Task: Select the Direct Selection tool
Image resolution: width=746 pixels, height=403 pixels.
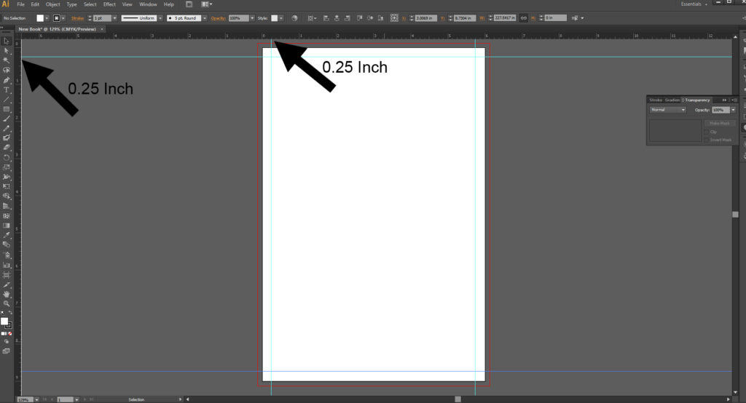Action: click(x=6, y=51)
